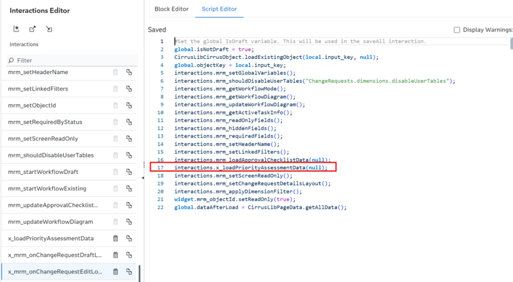The height and width of the screenshot is (282, 513).
Task: Click line 10 mrm_getActiveTaskInfo call
Action: [x=233, y=112]
